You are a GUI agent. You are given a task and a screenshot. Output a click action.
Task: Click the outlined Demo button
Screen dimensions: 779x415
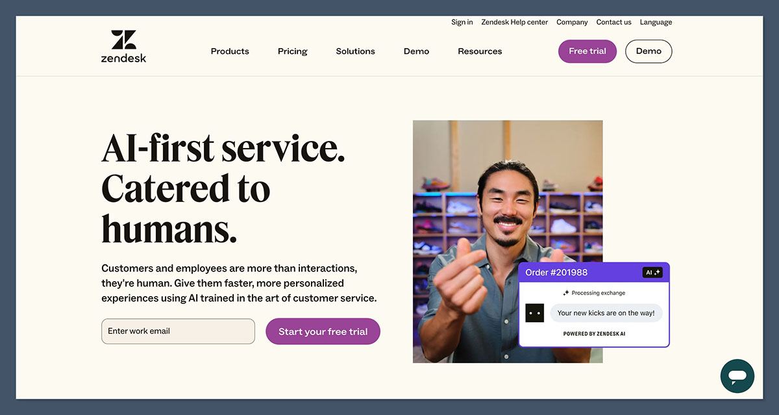(x=649, y=51)
